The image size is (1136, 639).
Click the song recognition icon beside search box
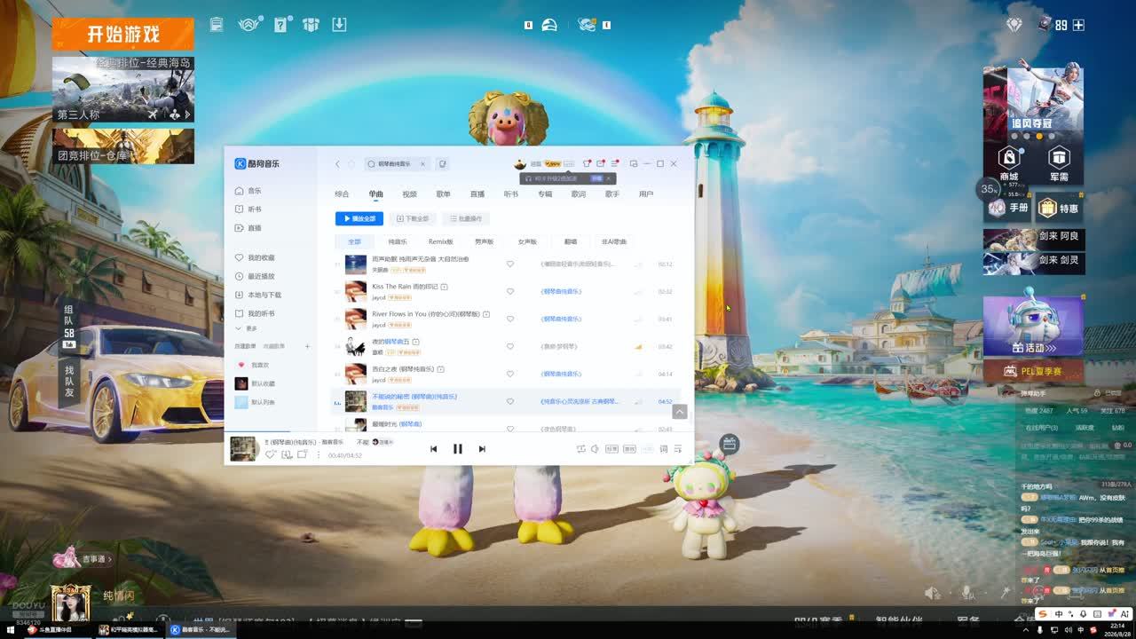point(443,164)
